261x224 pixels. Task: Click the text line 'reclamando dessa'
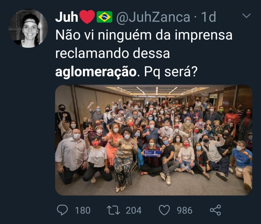pos(112,54)
